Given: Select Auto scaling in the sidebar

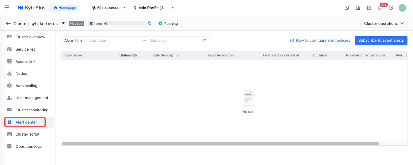Looking at the screenshot, I should tap(26, 86).
